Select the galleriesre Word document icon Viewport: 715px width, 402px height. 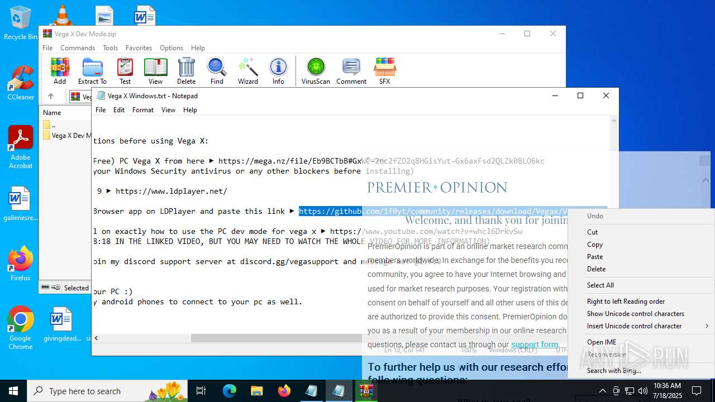pyautogui.click(x=21, y=204)
